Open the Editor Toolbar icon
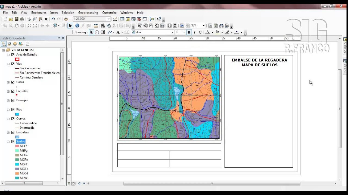The image size is (348, 195). (x=115, y=19)
